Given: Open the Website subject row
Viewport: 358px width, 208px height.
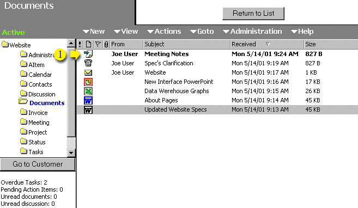Looking at the screenshot, I should pyautogui.click(x=155, y=72).
